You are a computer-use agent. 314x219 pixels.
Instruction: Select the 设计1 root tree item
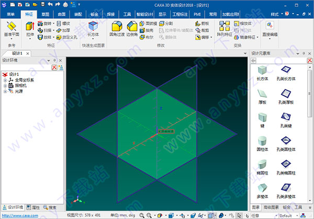[x=14, y=74]
